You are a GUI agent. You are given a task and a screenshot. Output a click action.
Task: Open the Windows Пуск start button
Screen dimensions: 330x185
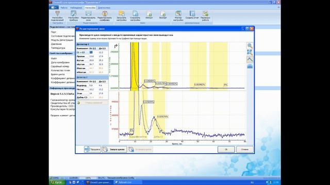(x=57, y=182)
